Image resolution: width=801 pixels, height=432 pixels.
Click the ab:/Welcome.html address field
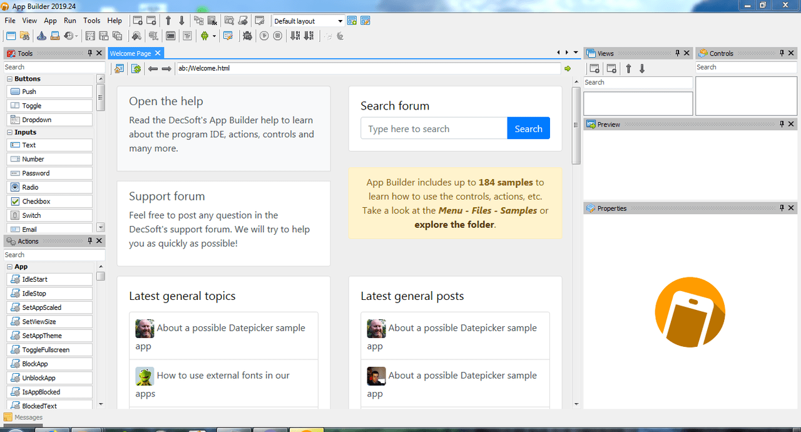tap(368, 68)
